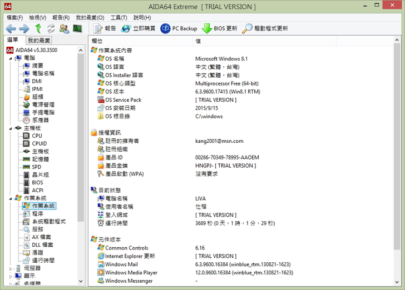This screenshot has width=405, height=290.
Task: Click the forward navigation arrow
Action: [23, 28]
